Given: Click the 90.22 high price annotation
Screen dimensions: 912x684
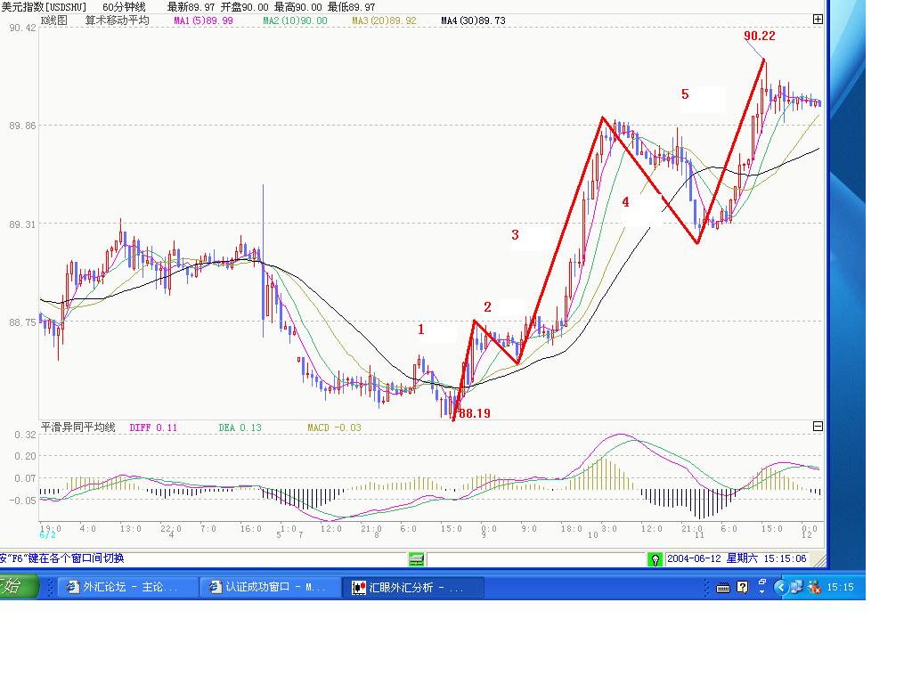Looking at the screenshot, I should point(759,36).
